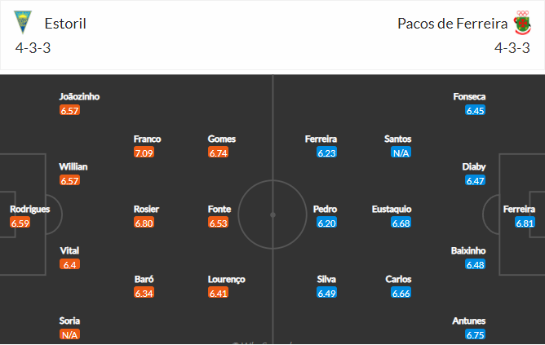Select goalkeeper Rodrigues's name
Screen dimensions: 545x345
pyautogui.click(x=30, y=209)
